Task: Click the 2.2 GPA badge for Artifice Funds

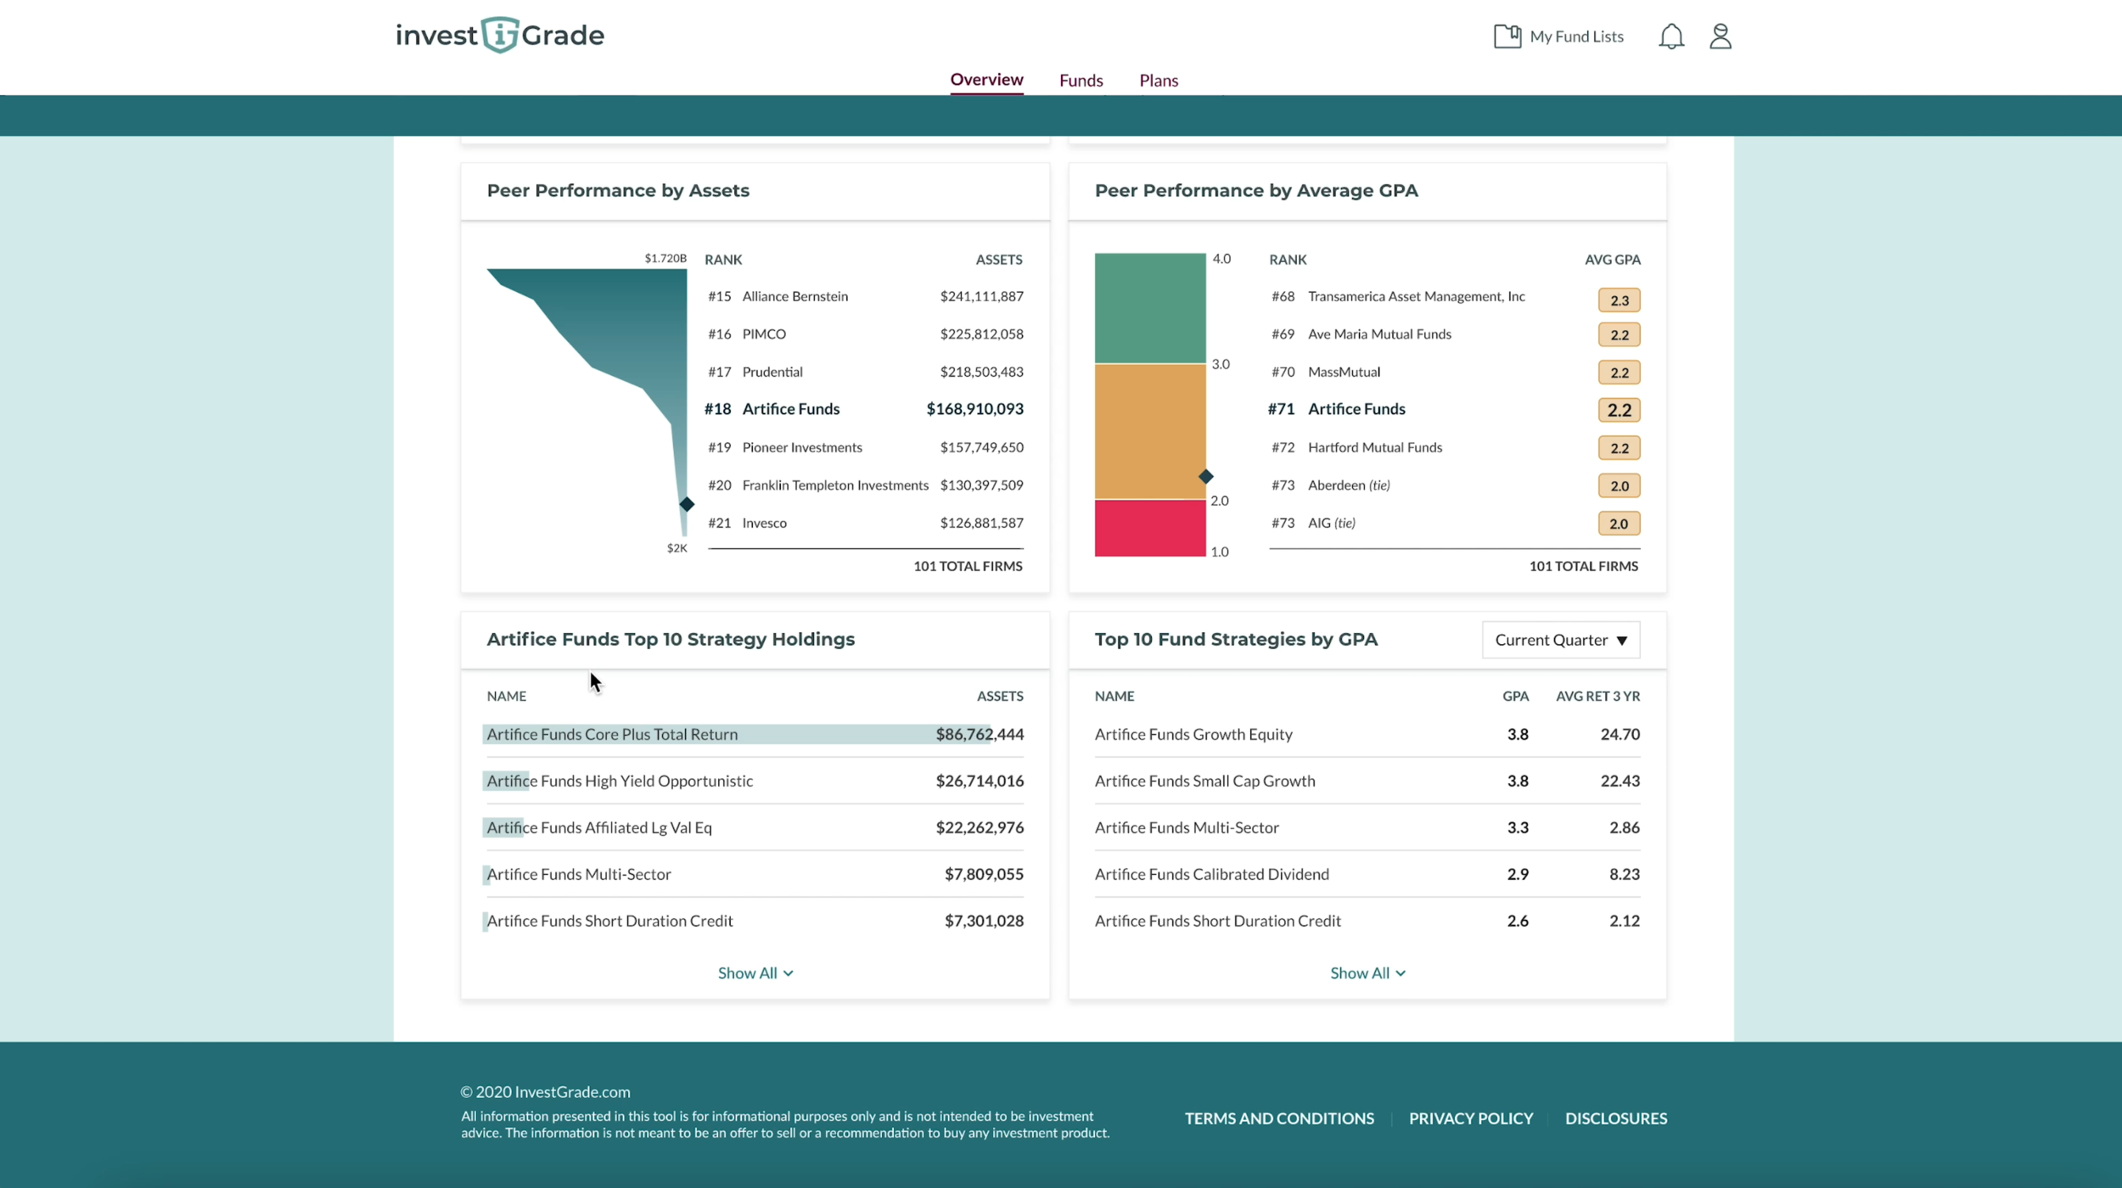Action: point(1619,410)
